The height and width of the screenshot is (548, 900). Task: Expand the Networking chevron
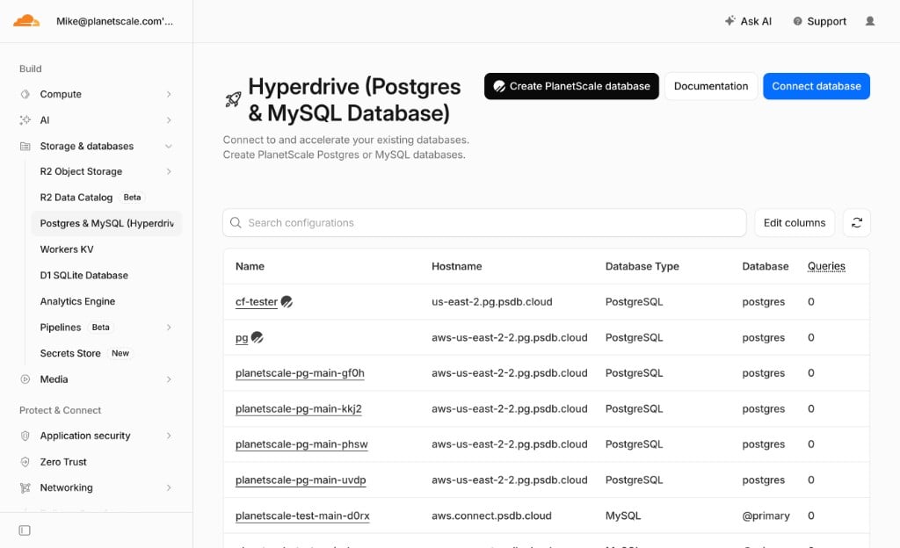(169, 487)
